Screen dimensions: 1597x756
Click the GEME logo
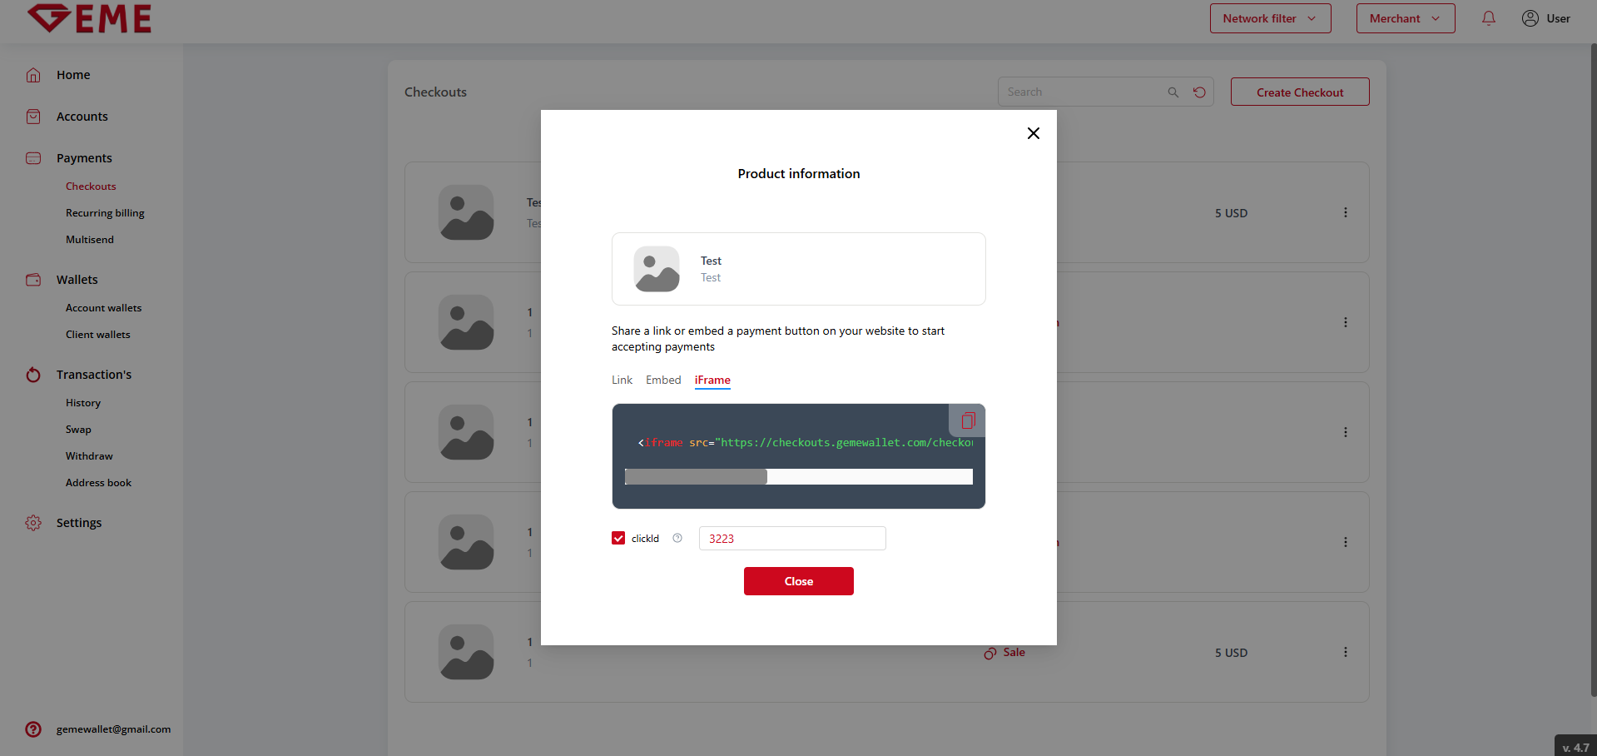pos(90,18)
